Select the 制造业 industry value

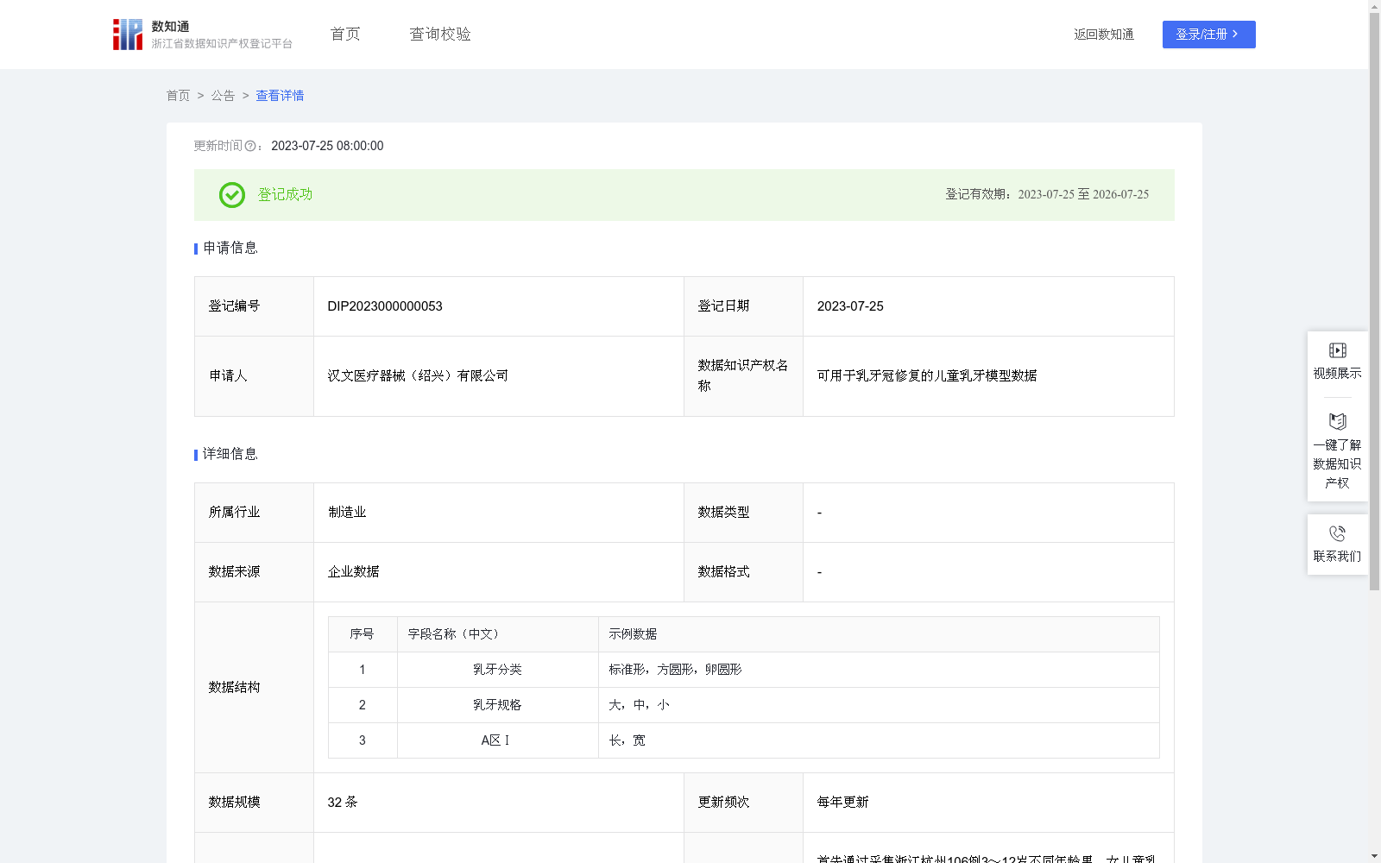pos(347,513)
